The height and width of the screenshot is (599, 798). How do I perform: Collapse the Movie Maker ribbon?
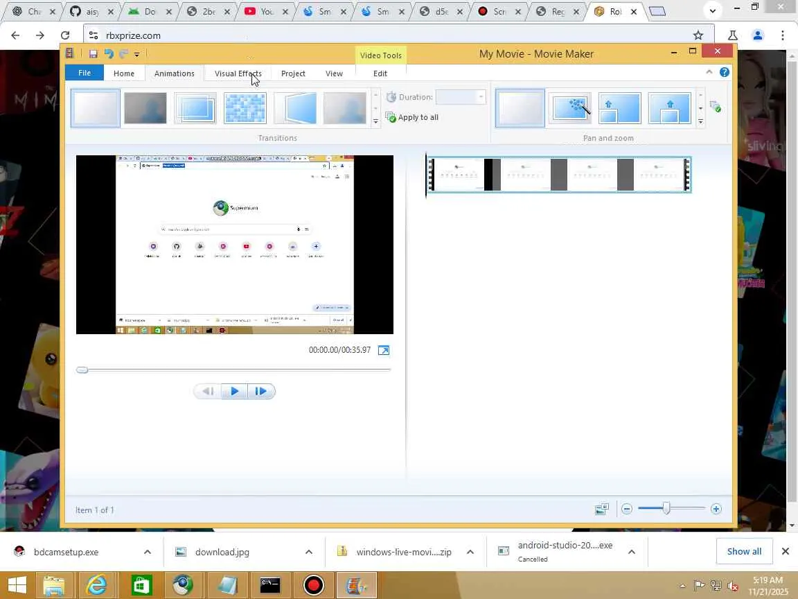tap(709, 72)
